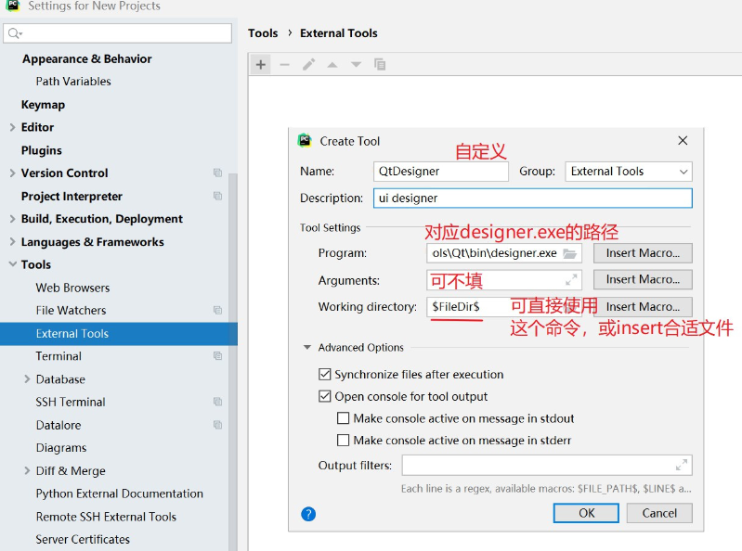The width and height of the screenshot is (742, 551).
Task: Open the Group dropdown showing External Tools
Action: [x=629, y=171]
